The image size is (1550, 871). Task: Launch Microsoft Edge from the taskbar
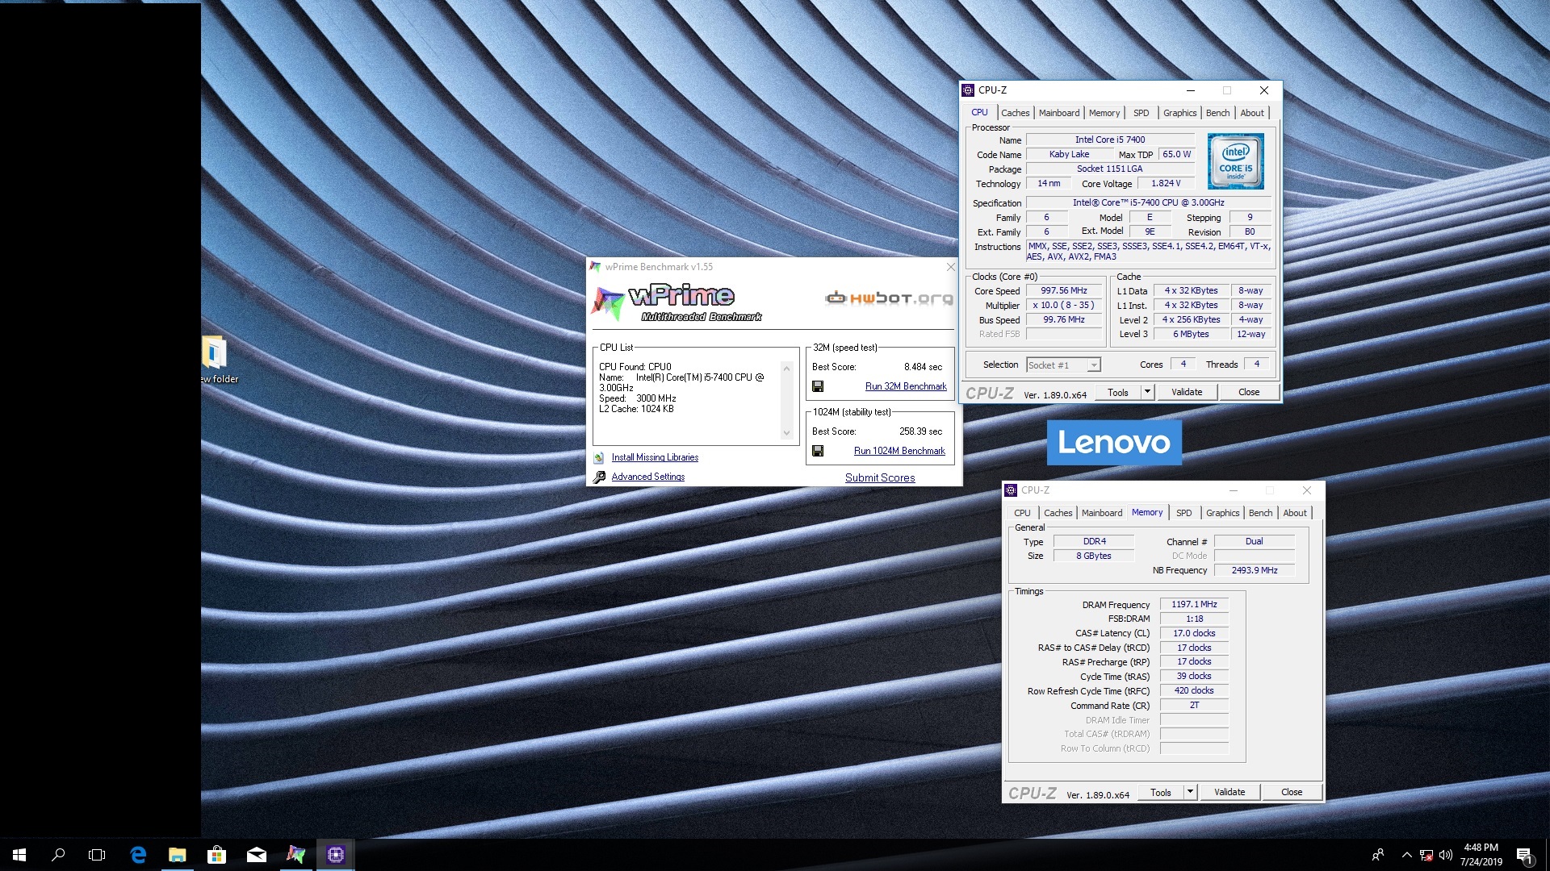[x=138, y=855]
